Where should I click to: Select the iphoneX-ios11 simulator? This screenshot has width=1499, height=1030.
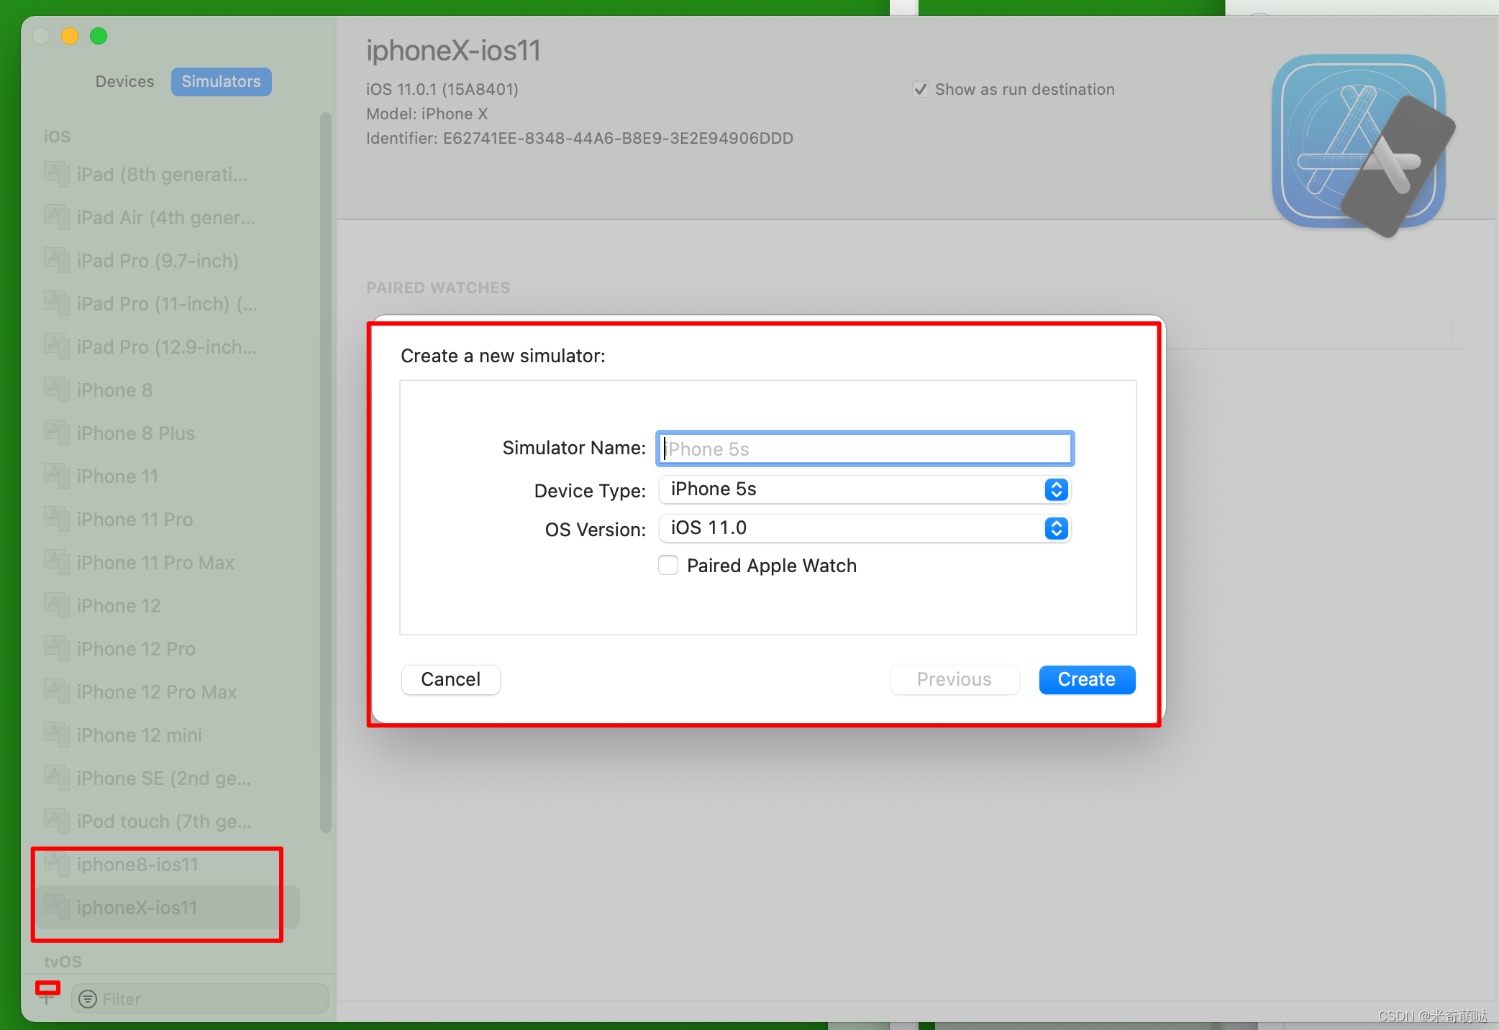(x=167, y=907)
